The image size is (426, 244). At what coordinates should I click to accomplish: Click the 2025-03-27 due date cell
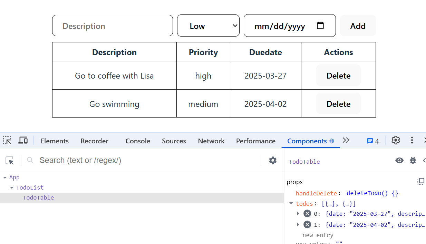tap(265, 75)
